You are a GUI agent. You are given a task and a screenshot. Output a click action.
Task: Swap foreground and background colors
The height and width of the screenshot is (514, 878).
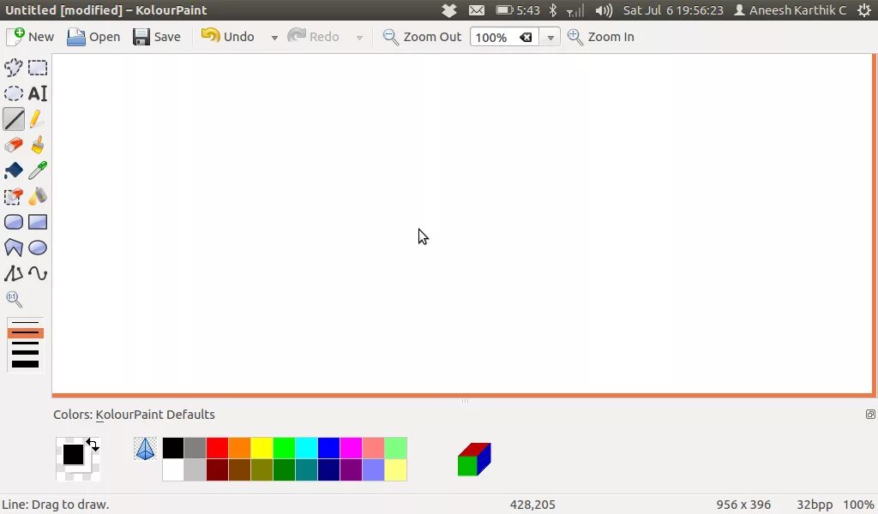point(93,445)
